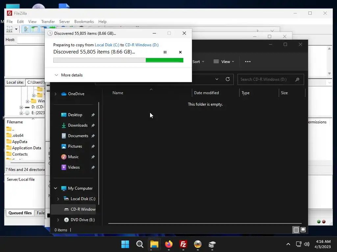The image size is (337, 252).
Task: Open View dropdown in File Explorer
Action: click(x=224, y=62)
